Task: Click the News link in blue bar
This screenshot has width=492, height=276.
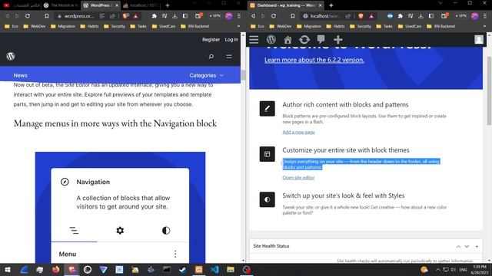Action: pyautogui.click(x=21, y=75)
